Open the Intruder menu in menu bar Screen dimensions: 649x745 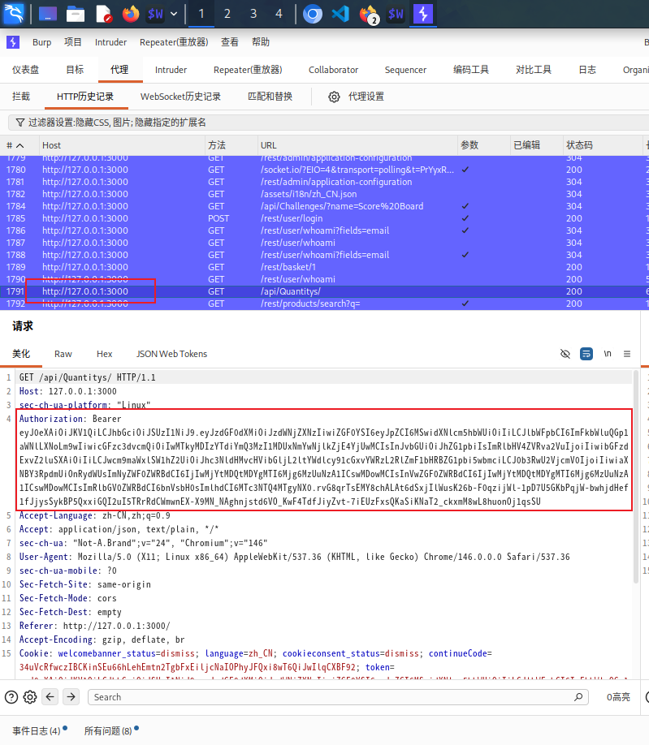[110, 42]
